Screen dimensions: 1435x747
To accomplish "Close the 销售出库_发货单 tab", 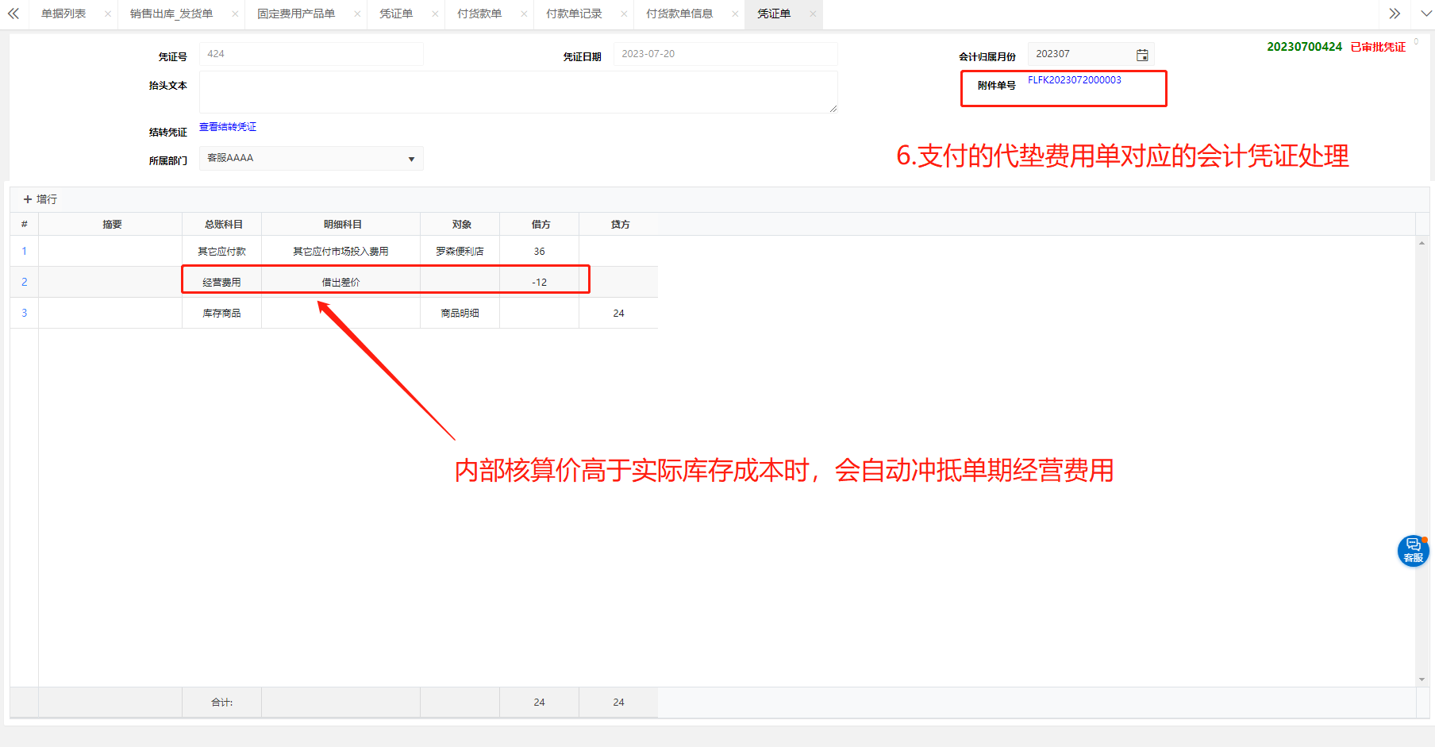I will coord(235,14).
